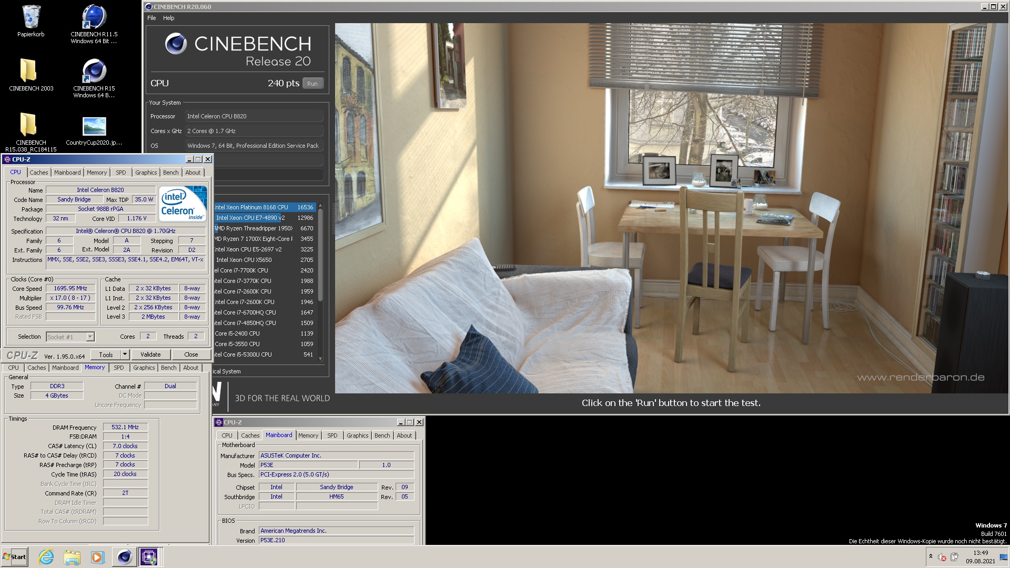The height and width of the screenshot is (568, 1010).
Task: Click the ASUSTeK Computer Inc. manufacturer field
Action: point(337,455)
